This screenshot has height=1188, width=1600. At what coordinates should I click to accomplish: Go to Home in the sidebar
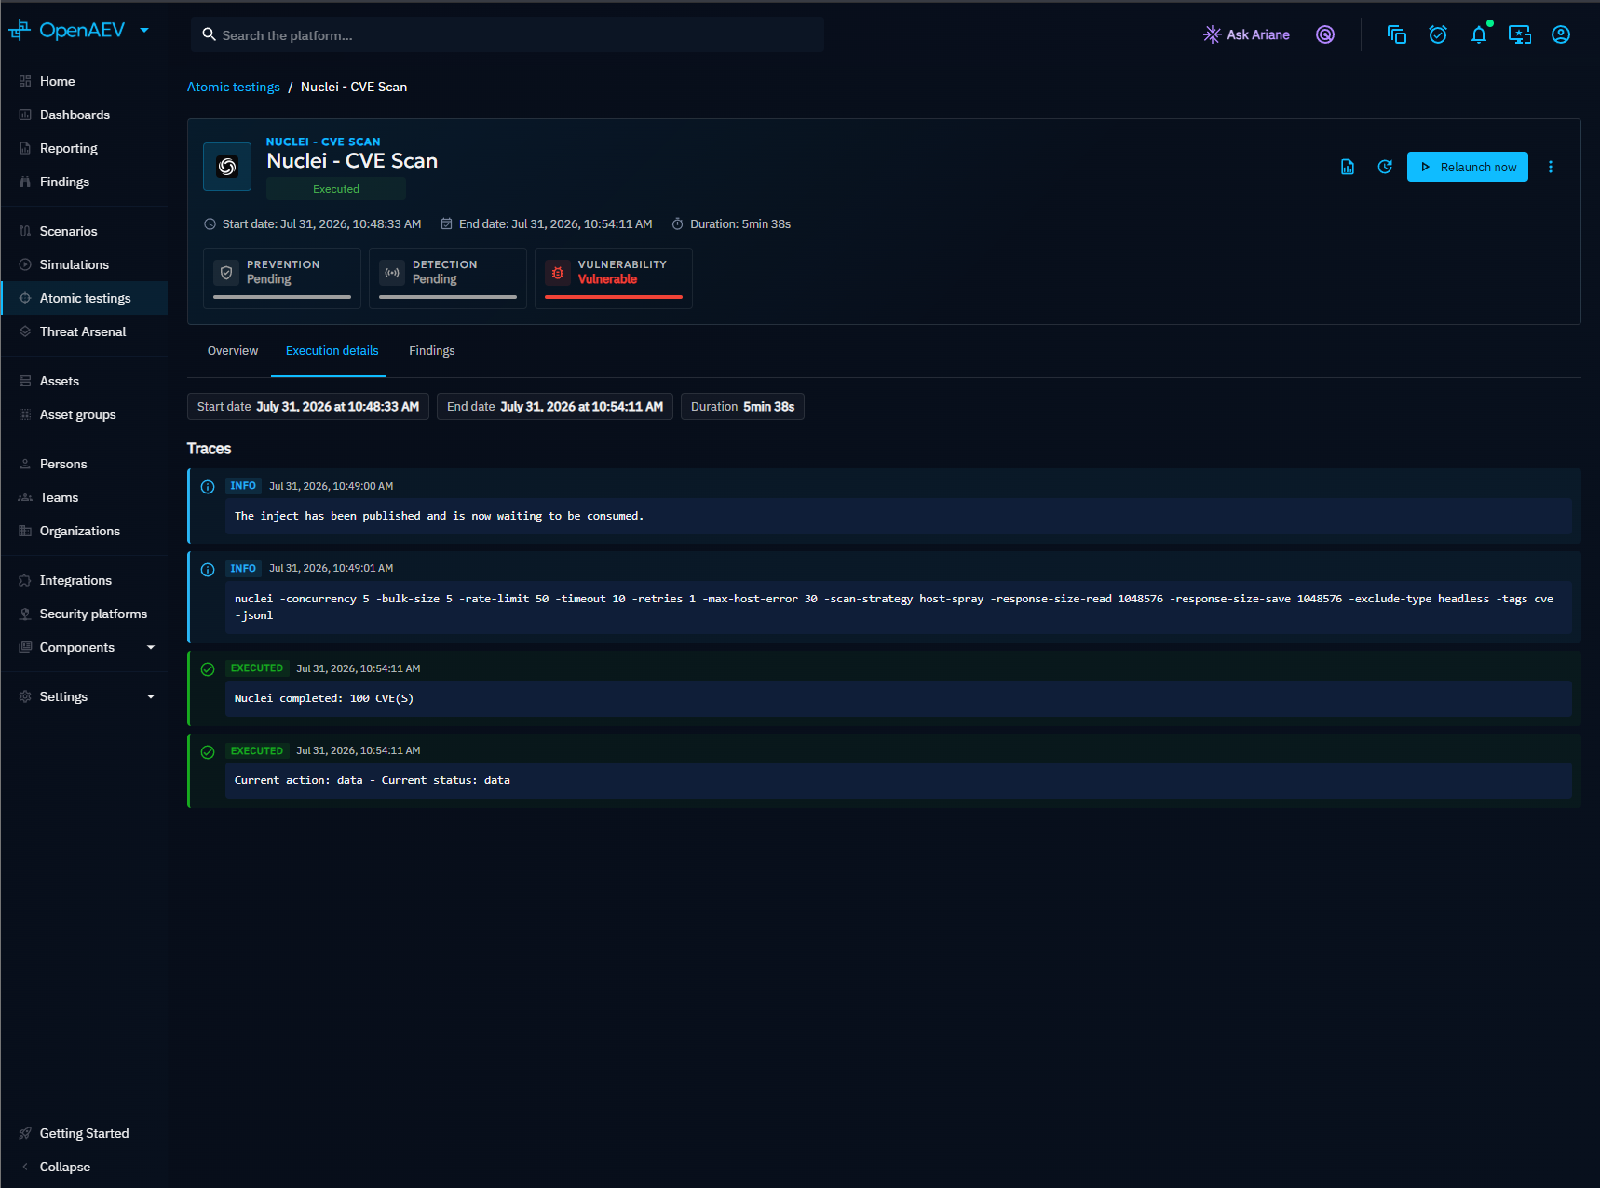click(x=84, y=81)
